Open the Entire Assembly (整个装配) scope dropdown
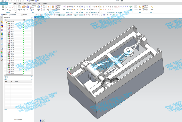 (x=29, y=15)
